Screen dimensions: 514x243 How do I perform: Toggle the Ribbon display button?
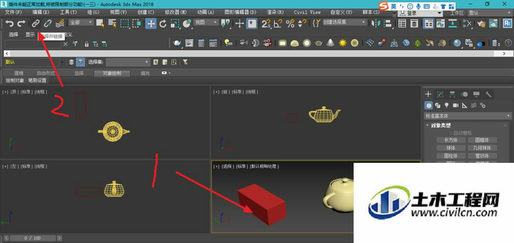[x=429, y=24]
